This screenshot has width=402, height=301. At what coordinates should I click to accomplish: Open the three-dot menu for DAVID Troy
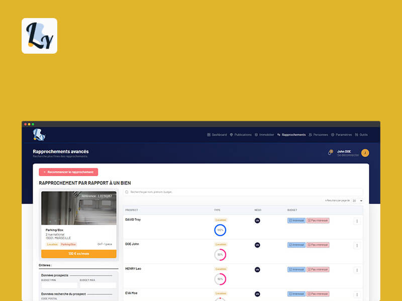(x=357, y=221)
